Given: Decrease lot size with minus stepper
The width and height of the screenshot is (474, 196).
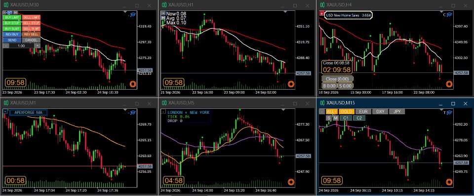Looking at the screenshot, I should 6,45.
